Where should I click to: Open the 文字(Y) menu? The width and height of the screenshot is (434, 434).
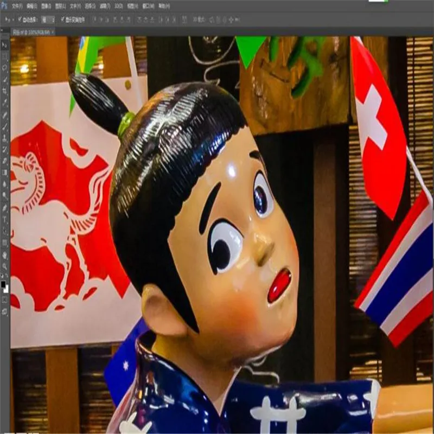coord(75,6)
